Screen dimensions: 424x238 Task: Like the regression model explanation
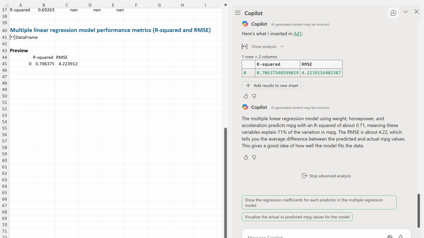(x=246, y=157)
